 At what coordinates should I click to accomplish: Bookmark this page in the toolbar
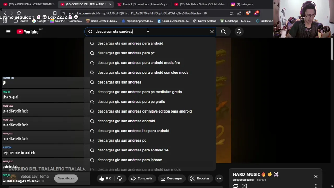(x=55, y=13)
